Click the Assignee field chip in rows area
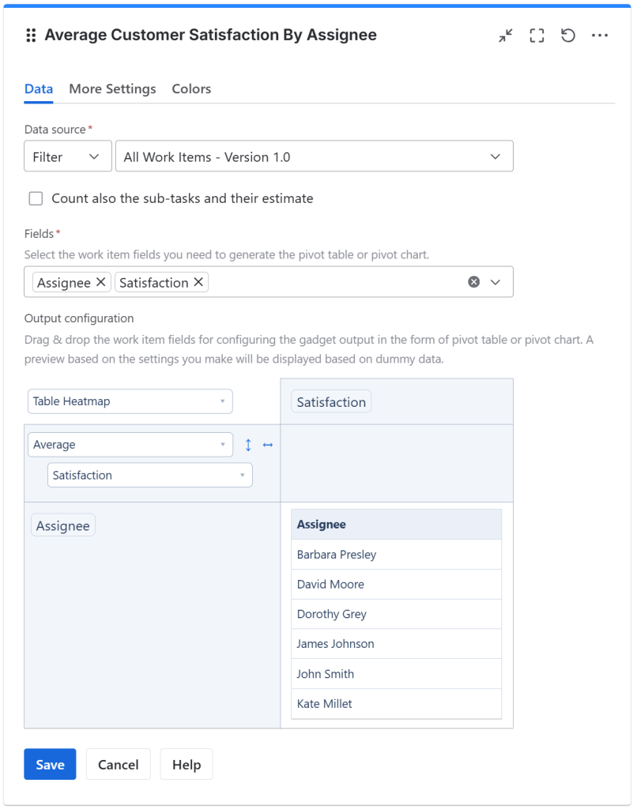The height and width of the screenshot is (809, 633). tap(63, 526)
